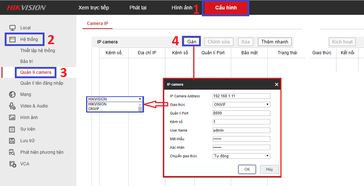Click the VCA icon
364x186 pixels.
(13, 164)
